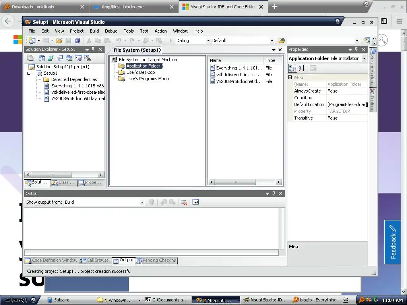Image resolution: width=407 pixels, height=305 pixels.
Task: Open Solution Explorer window position menu arrow
Action: [x=87, y=50]
